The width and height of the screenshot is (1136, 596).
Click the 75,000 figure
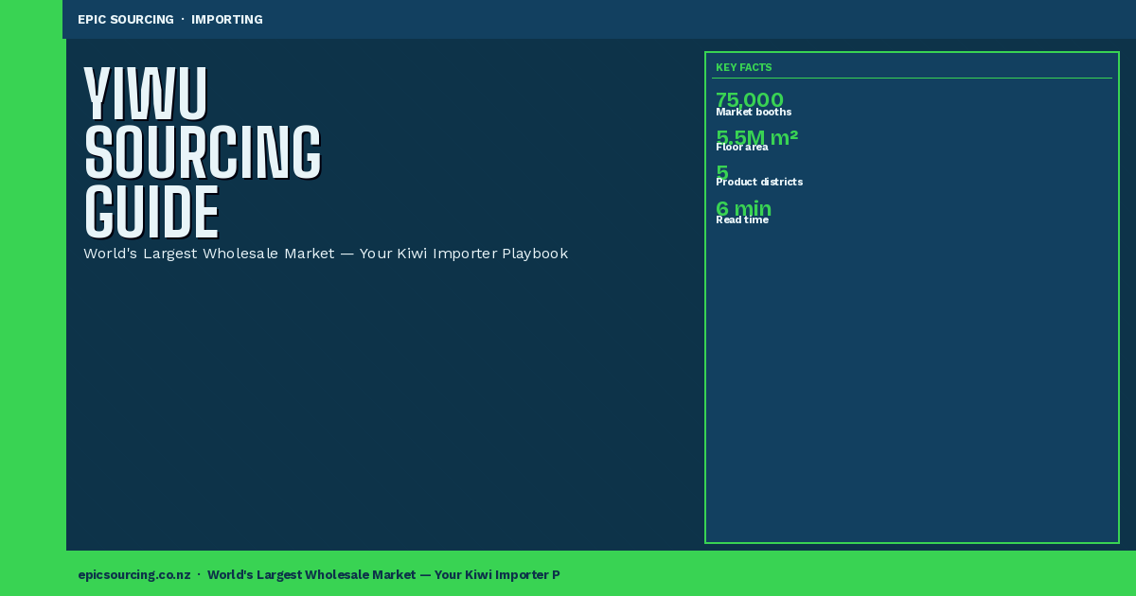pos(750,99)
